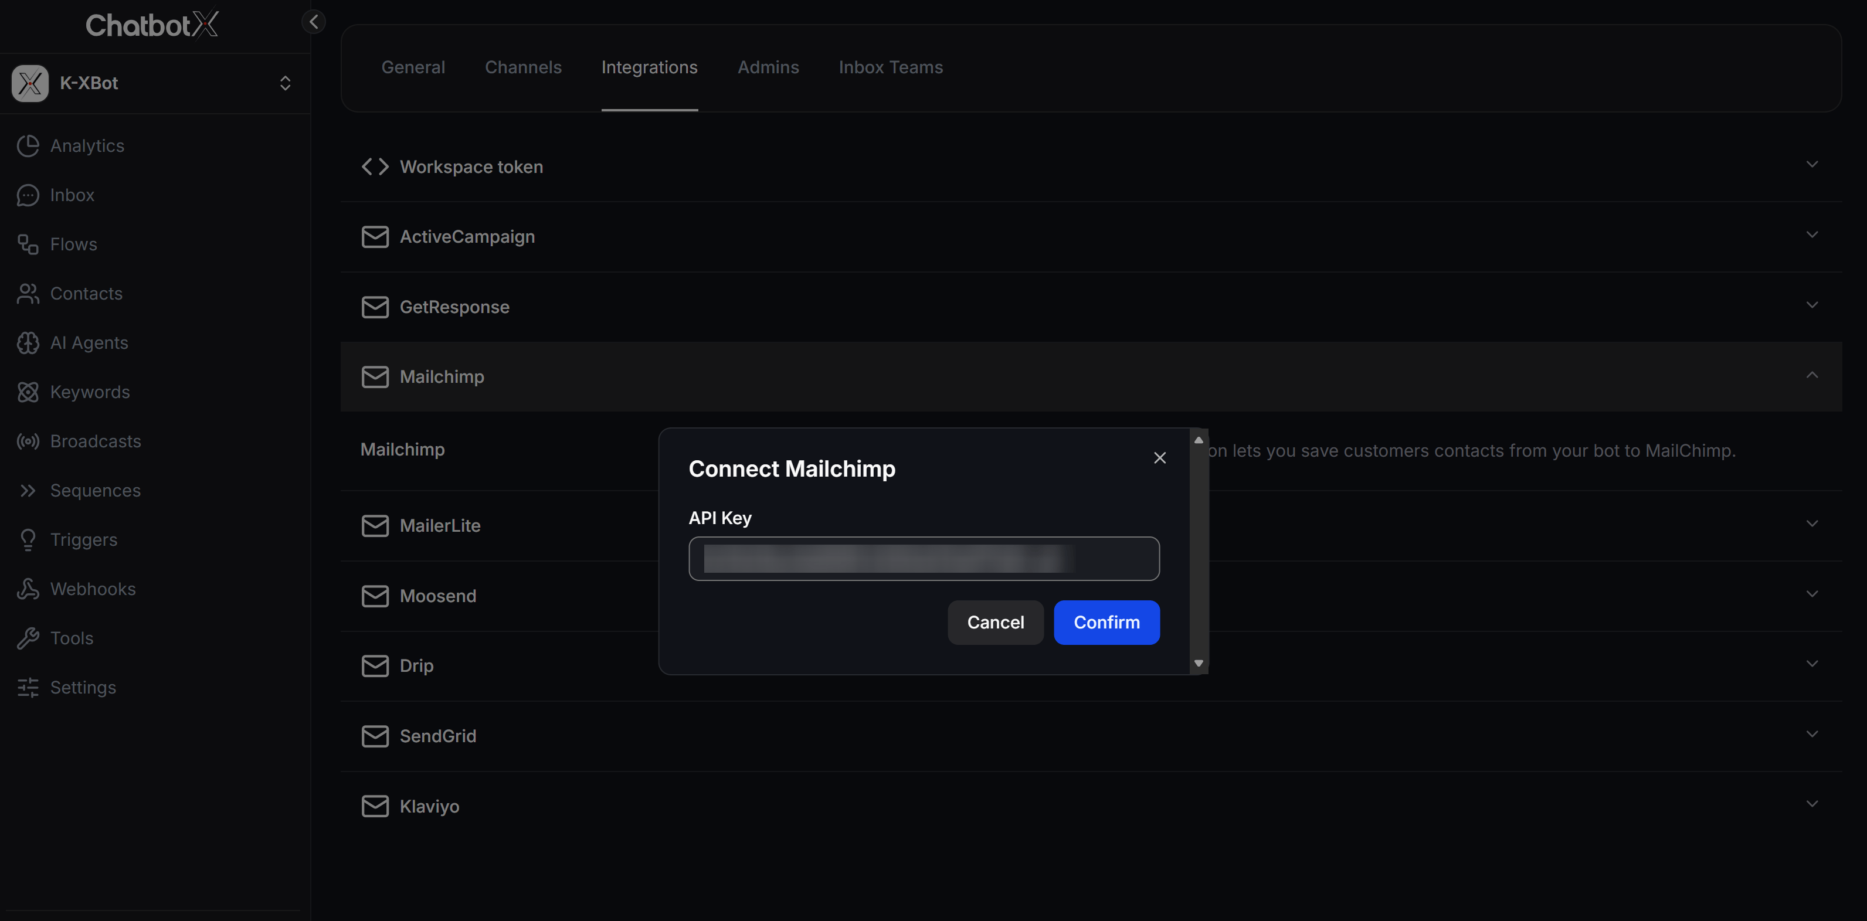
Task: Collapse the sidebar with the arrow button
Action: [314, 22]
